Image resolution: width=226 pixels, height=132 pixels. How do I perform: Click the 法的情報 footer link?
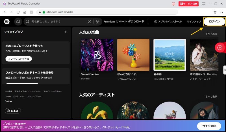(x=8, y=91)
